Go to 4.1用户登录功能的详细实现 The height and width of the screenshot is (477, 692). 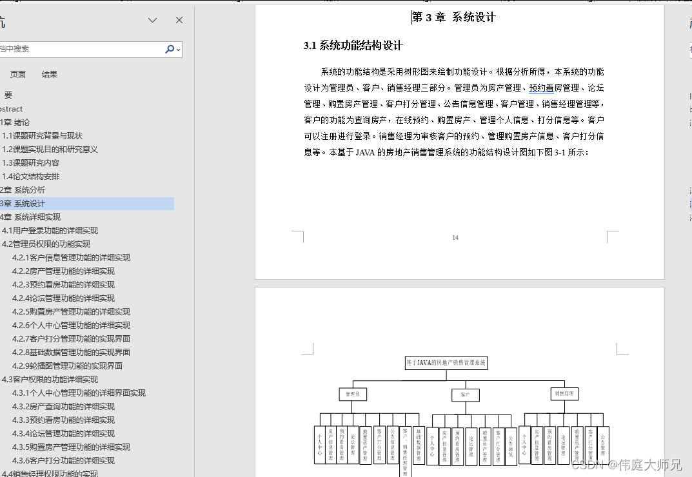coord(50,230)
